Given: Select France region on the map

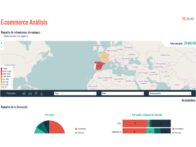Looking at the screenshot, I should point(105,57).
